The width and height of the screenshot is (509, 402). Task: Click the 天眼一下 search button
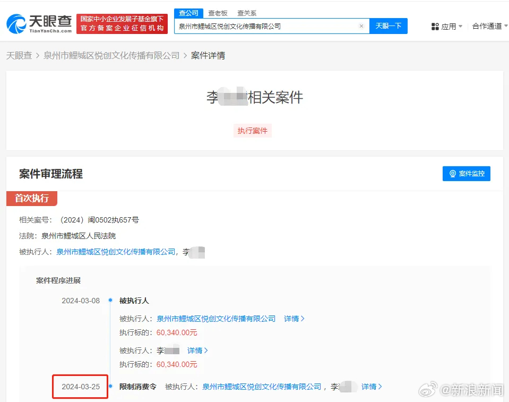(x=388, y=26)
